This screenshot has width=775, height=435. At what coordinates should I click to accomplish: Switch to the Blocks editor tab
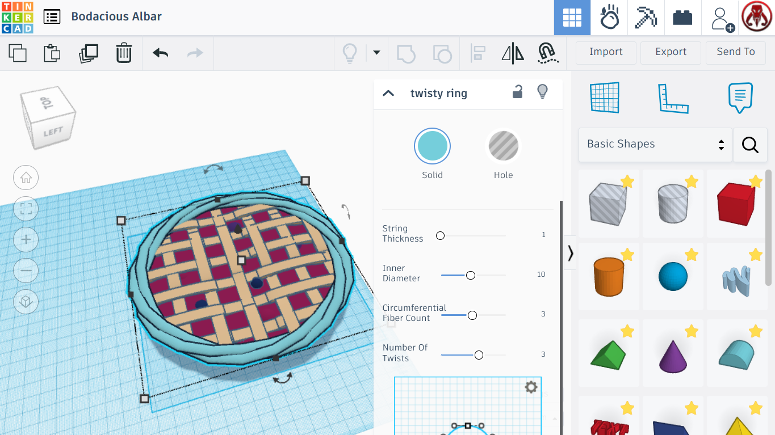pyautogui.click(x=682, y=18)
